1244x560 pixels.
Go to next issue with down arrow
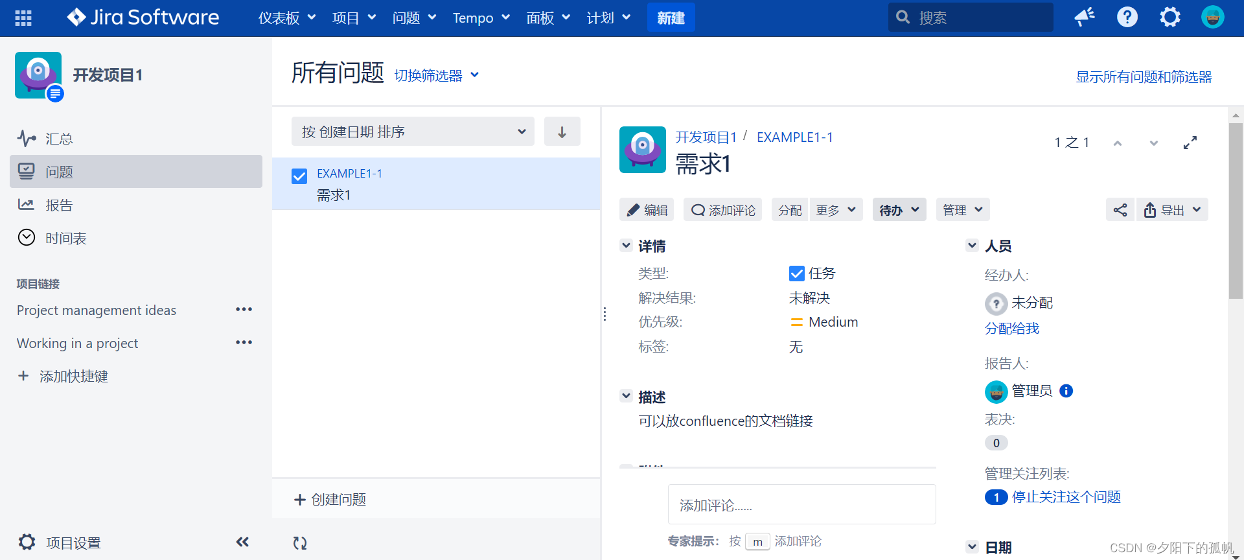coord(1154,143)
